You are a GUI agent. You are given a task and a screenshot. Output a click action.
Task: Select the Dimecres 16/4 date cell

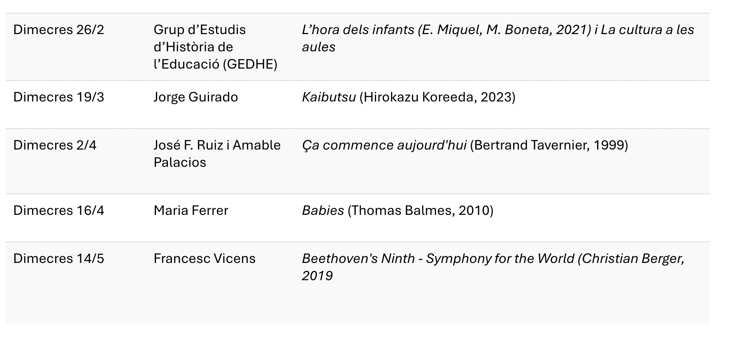coord(59,211)
